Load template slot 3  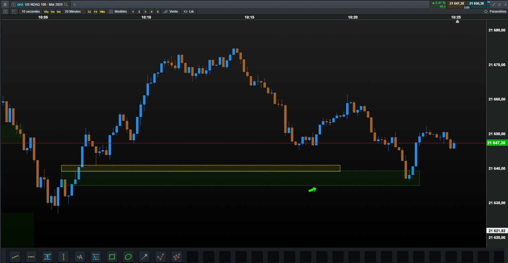145,12
